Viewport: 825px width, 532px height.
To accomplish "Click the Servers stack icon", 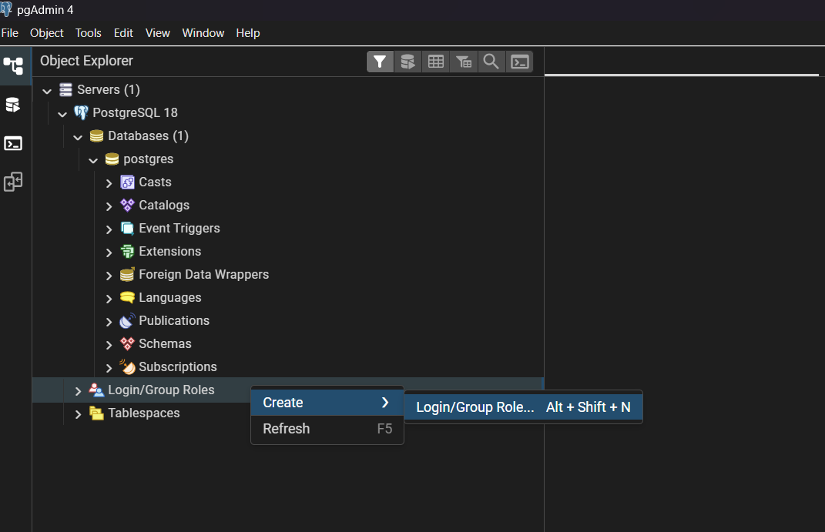I will click(x=65, y=90).
